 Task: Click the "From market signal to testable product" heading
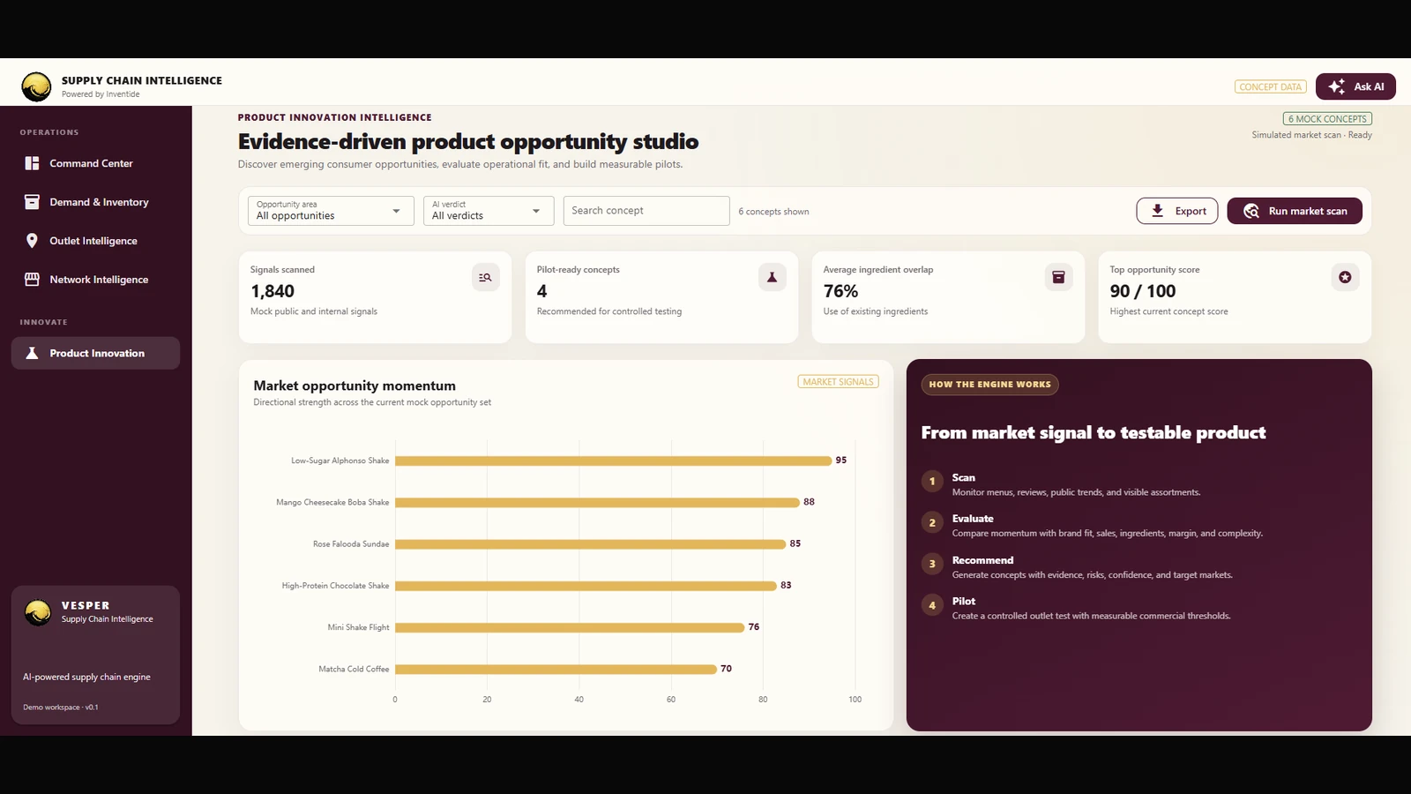(x=1094, y=432)
